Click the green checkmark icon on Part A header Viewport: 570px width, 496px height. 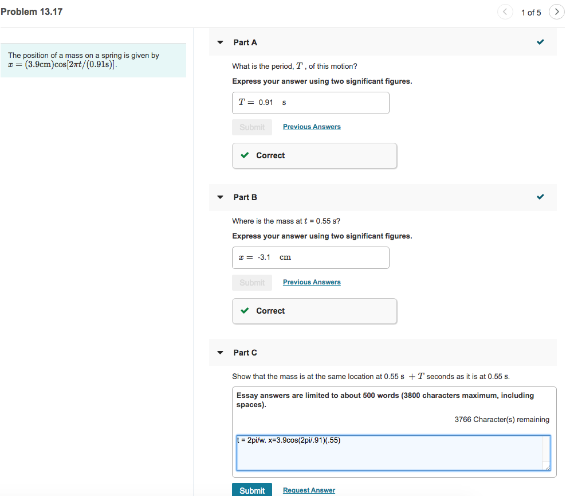(540, 42)
